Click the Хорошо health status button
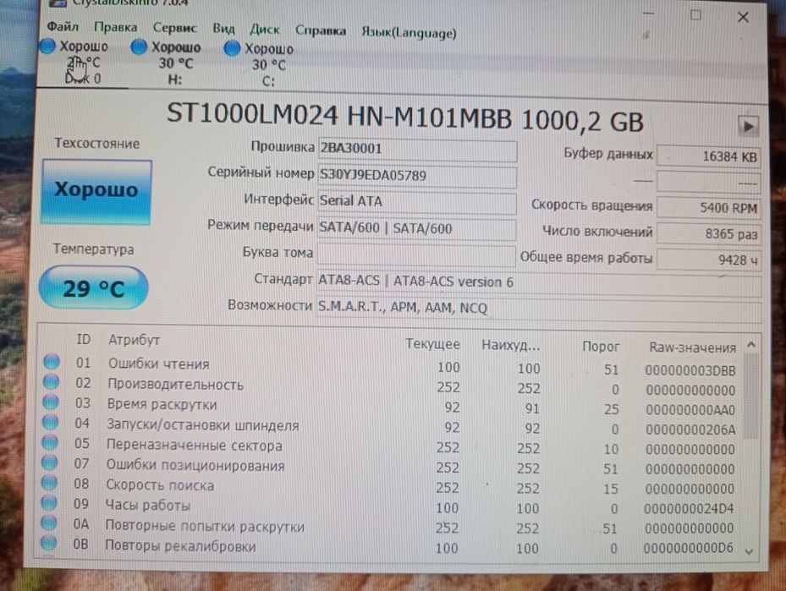Viewport: 786px width, 591px height. (96, 191)
